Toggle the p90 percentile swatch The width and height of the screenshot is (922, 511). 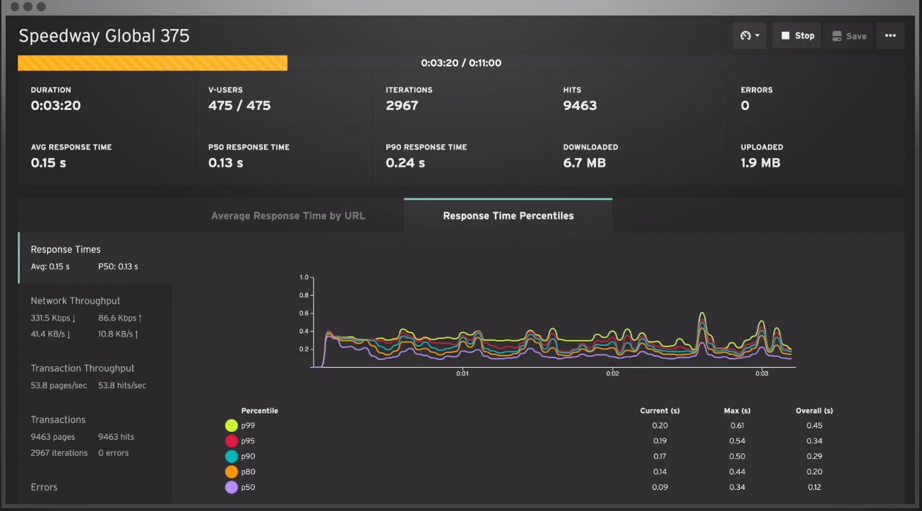231,457
